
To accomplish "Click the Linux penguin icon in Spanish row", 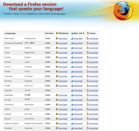I will 87,123.
